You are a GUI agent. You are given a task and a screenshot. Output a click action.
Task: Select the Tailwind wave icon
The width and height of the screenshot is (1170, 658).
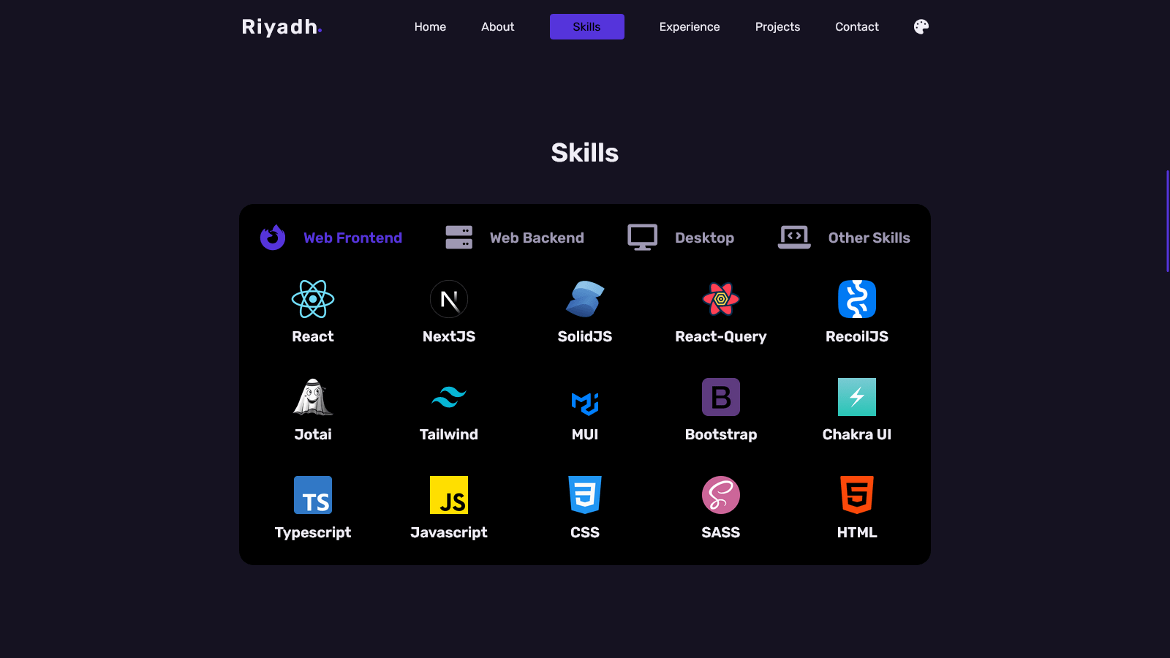click(x=449, y=396)
